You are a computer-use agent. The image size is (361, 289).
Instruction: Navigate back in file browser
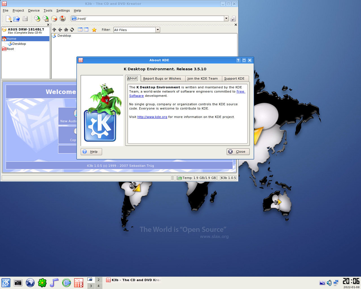[60, 30]
